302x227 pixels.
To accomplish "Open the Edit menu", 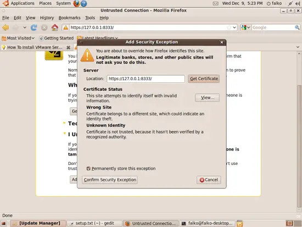I will point(18,18).
